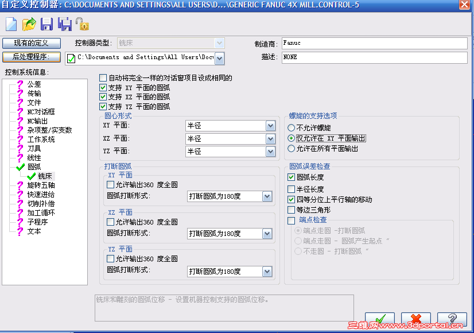Select 仅允许在 XY 平面输出 radio button
The image size is (474, 333).
coord(291,138)
